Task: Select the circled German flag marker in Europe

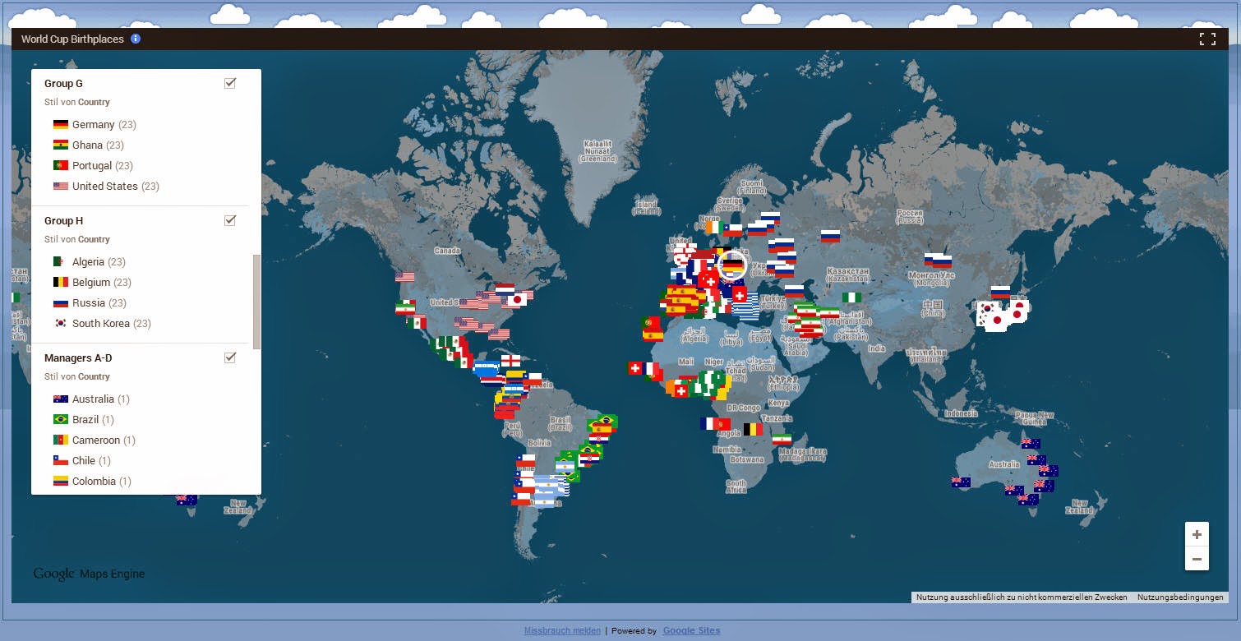Action: tap(731, 265)
